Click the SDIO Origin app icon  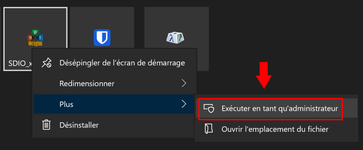[36, 38]
